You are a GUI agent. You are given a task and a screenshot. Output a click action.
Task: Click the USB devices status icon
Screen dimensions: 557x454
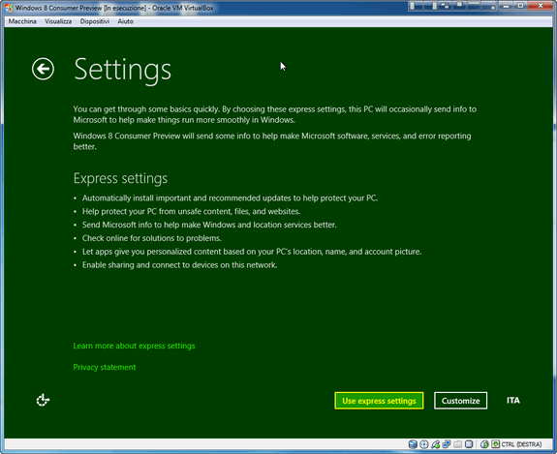coord(436,444)
